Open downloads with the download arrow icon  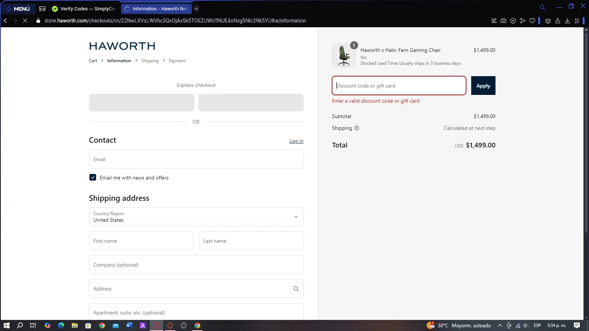pos(567,21)
